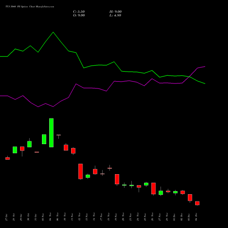Click the high value H: 9.00
Image resolution: width=228 pixels, height=228 pixels.
[115, 12]
